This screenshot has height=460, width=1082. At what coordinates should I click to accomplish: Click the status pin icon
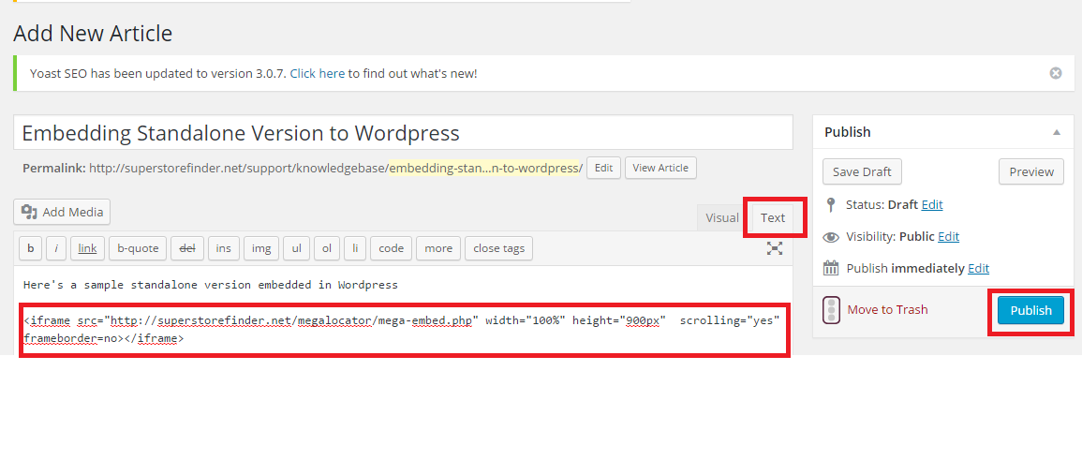[831, 205]
